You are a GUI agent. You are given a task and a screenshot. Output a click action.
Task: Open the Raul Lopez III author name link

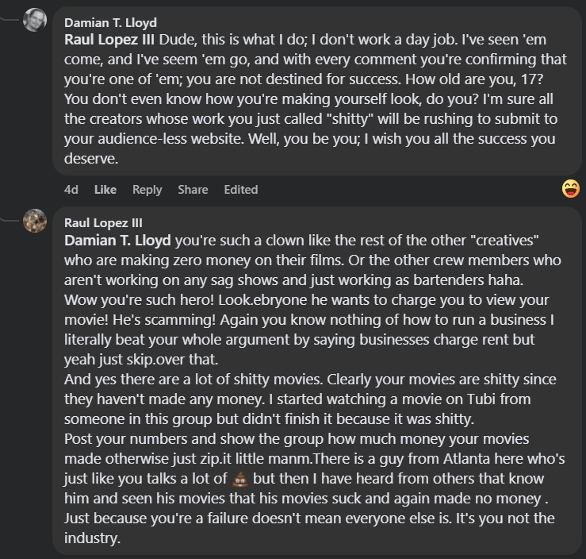pos(103,223)
